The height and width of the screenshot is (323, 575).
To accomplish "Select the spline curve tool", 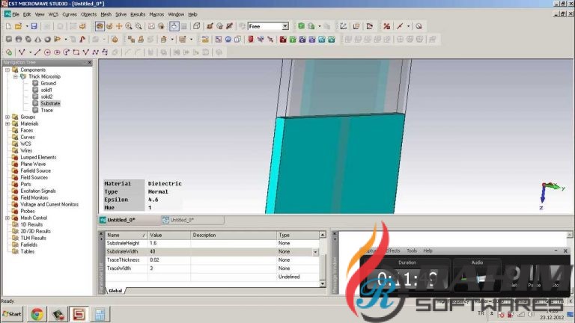I will [x=95, y=52].
